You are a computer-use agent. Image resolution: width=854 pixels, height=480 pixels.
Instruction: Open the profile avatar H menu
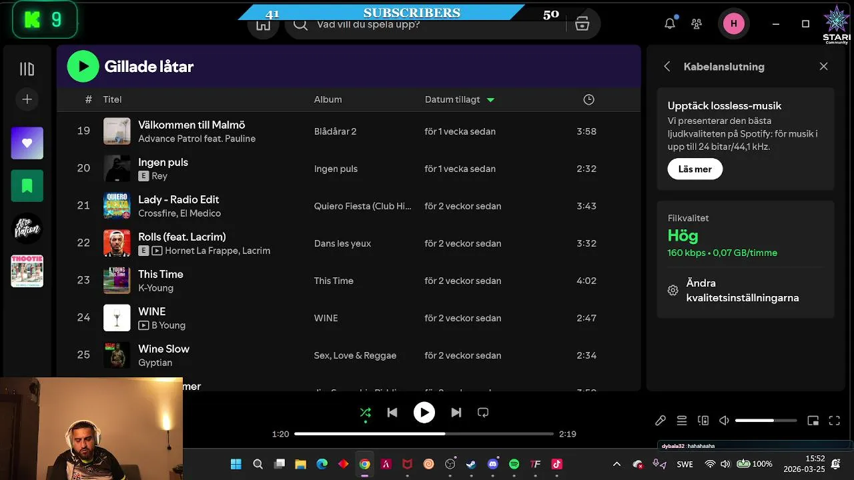click(x=734, y=24)
